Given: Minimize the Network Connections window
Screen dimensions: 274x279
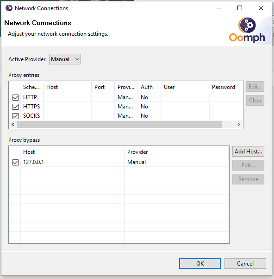Looking at the screenshot, I should click(x=219, y=8).
